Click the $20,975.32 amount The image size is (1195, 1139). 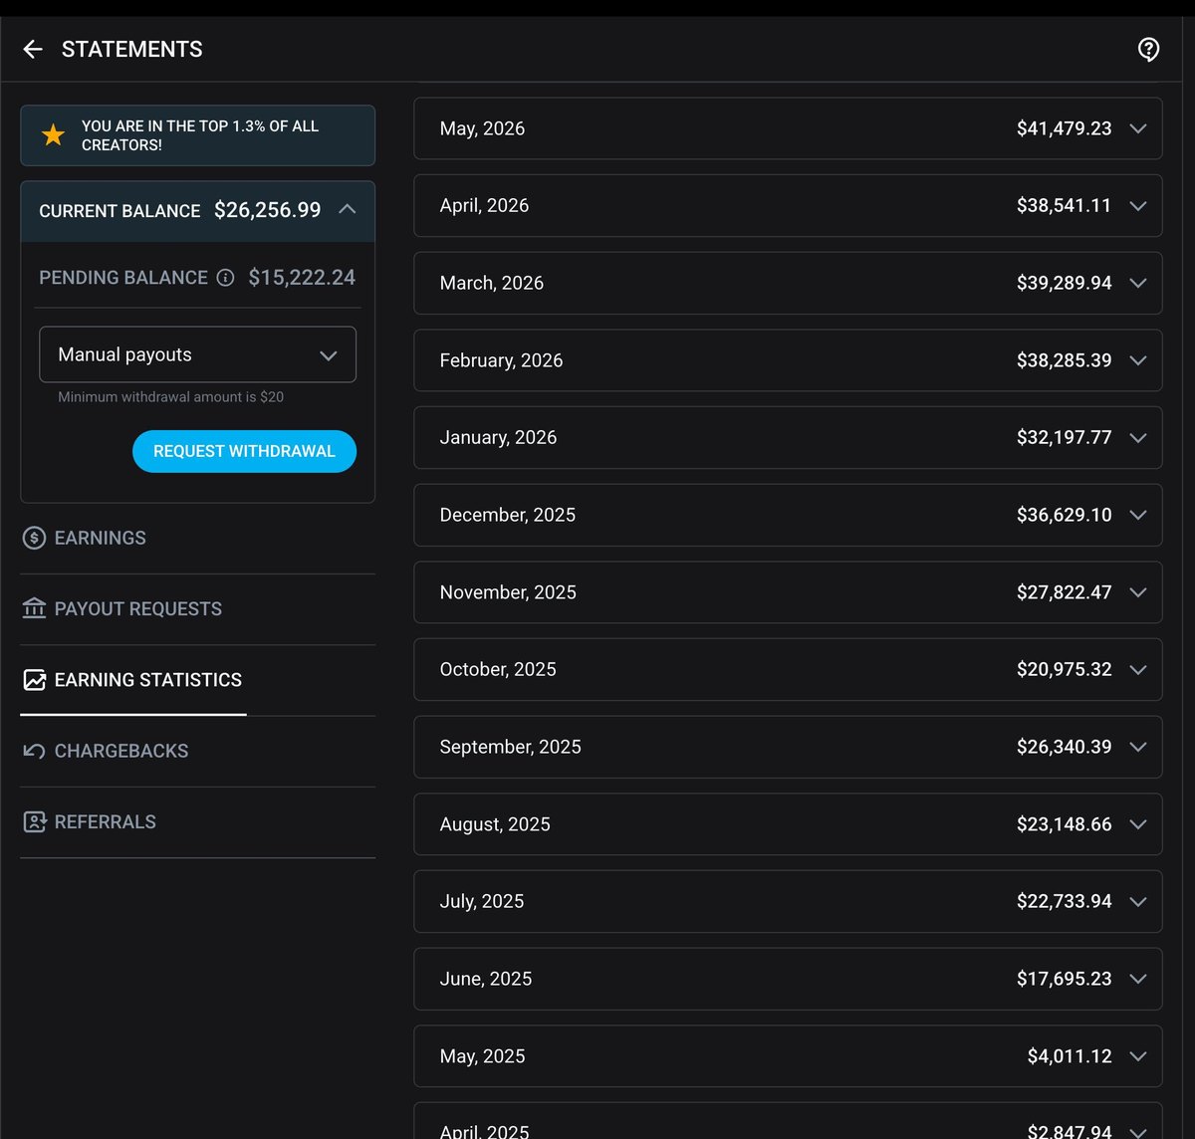(x=1064, y=669)
